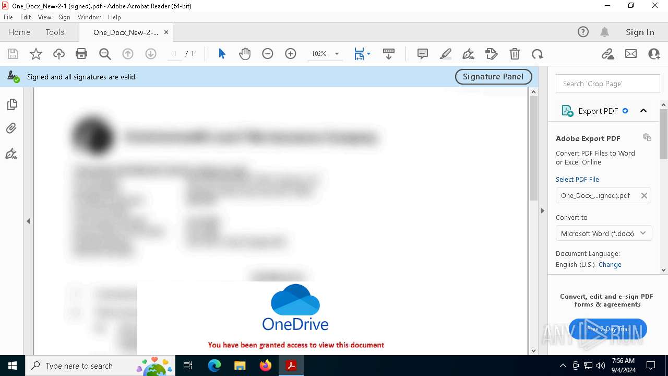Open the attachments paperclip panel
Viewport: 668px width, 376px height.
pos(11,128)
